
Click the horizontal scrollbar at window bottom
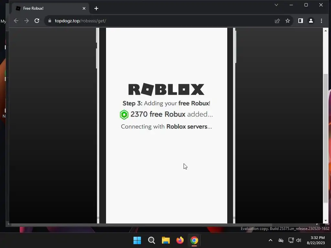142,225
